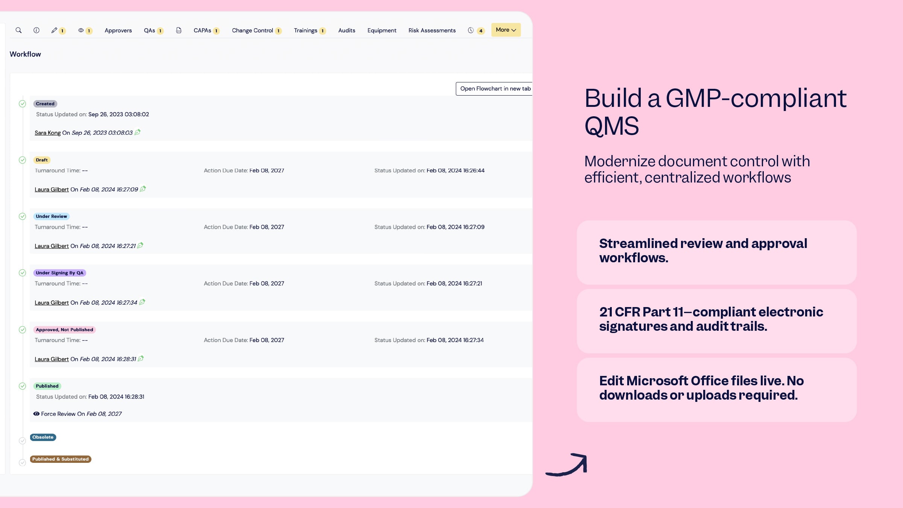Open the document print icon
The width and height of the screenshot is (903, 508).
tap(179, 30)
